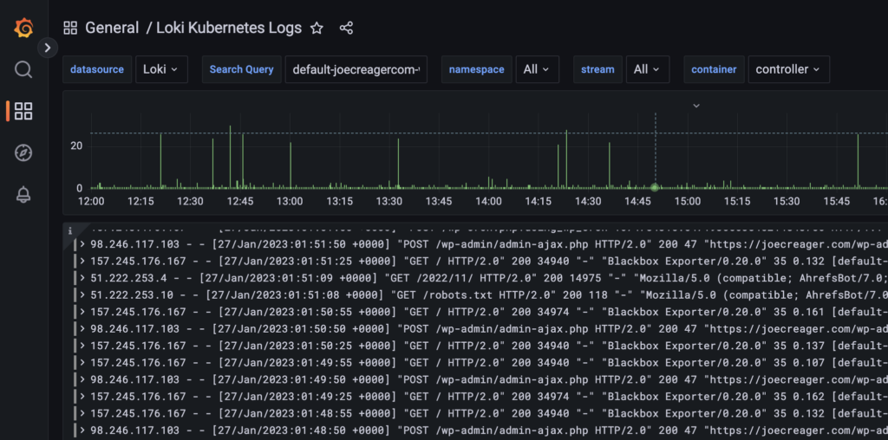Viewport: 888px width, 440px height.
Task: Click the logs panel info icon
Action: [x=69, y=230]
